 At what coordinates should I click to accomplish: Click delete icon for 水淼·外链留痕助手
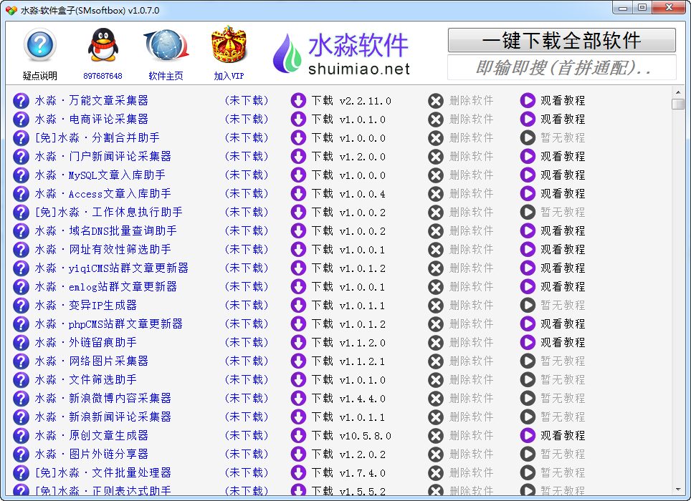click(436, 343)
